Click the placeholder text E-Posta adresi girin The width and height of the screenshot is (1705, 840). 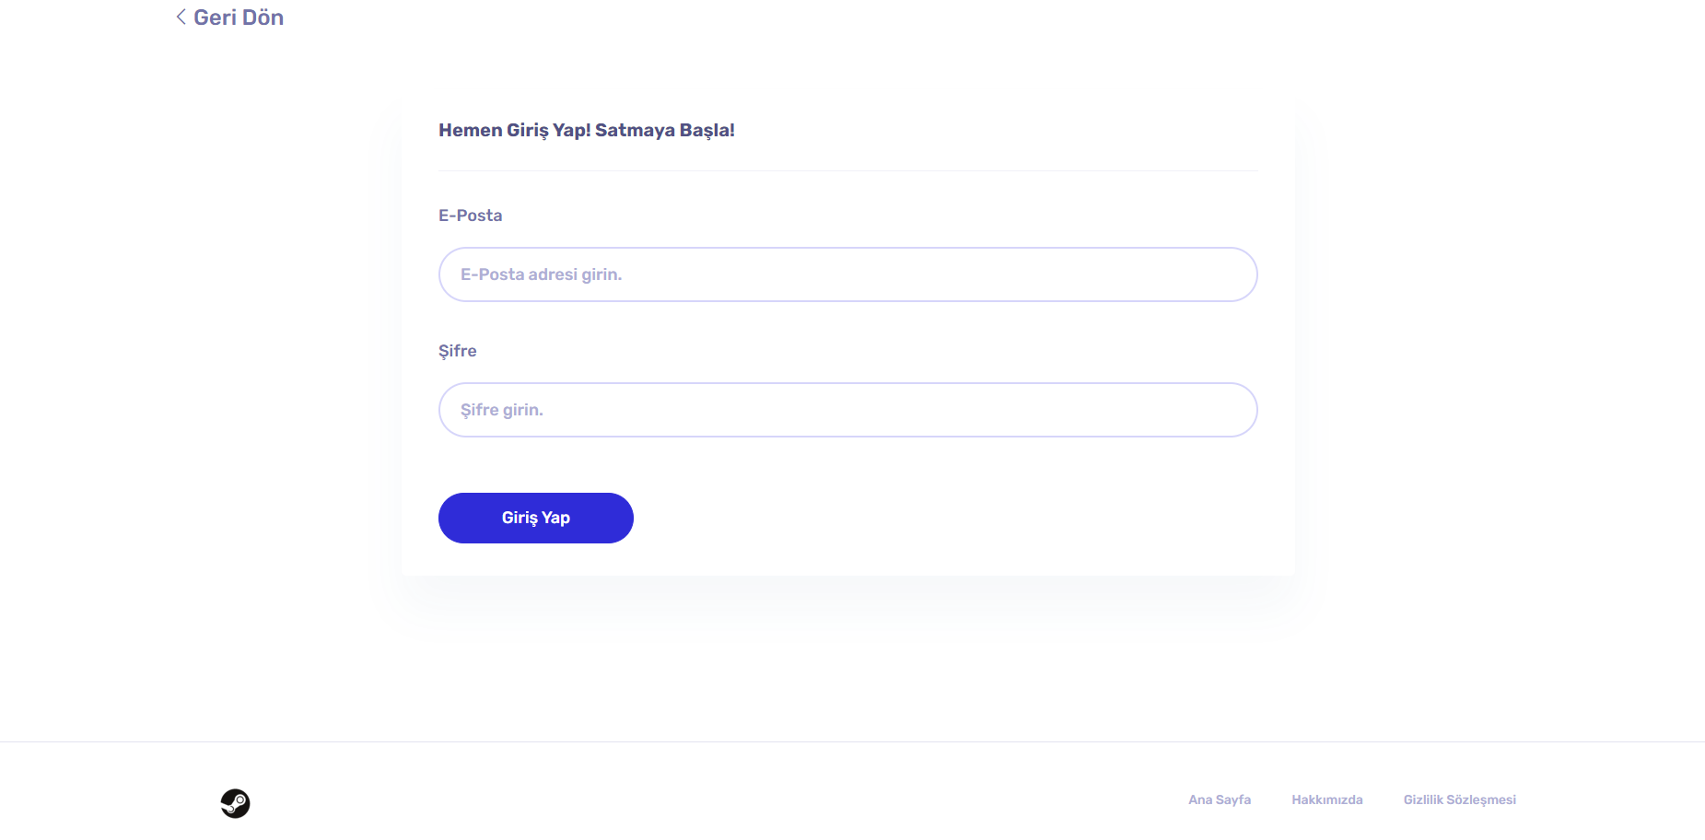point(542,274)
